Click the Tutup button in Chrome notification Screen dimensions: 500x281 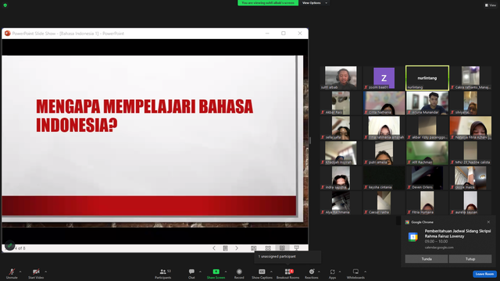pos(470,259)
